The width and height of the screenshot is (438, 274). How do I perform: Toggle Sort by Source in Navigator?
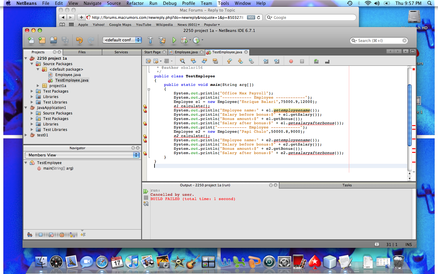click(83, 235)
